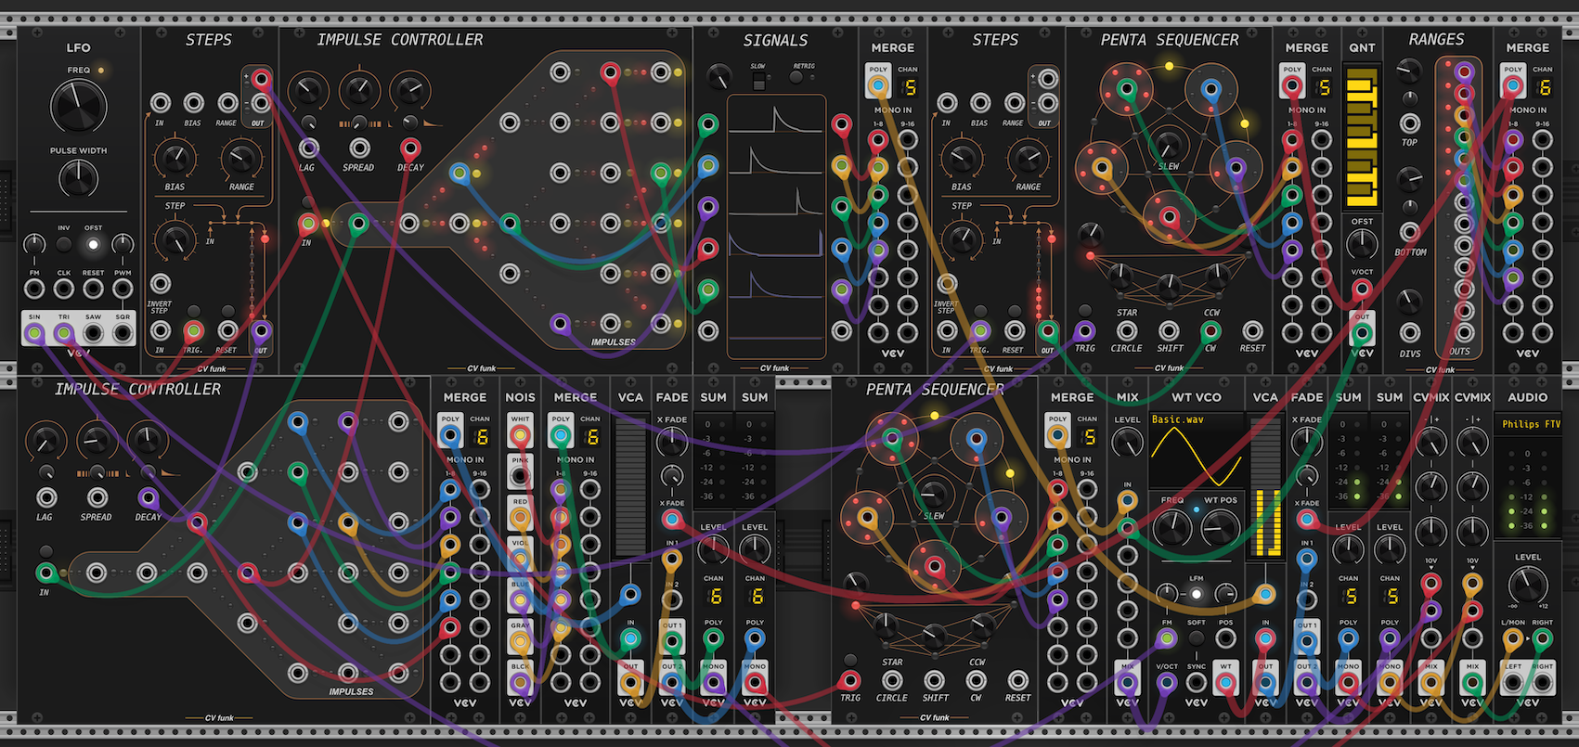This screenshot has height=747, width=1579.
Task: Toggle the LFO INV button
Action: (63, 244)
